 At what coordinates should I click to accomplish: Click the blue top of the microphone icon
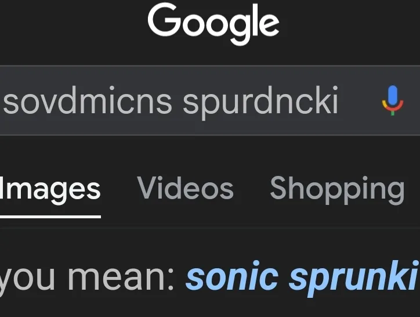(x=393, y=95)
